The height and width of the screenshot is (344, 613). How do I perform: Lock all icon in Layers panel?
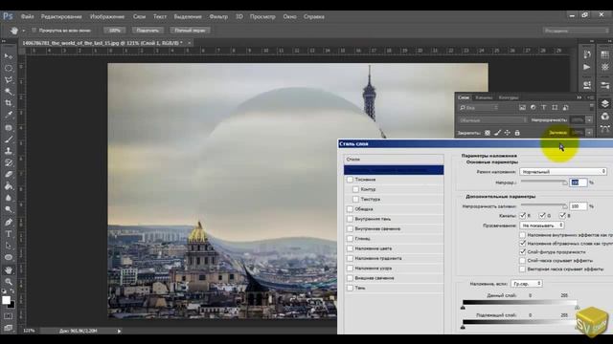pos(517,133)
